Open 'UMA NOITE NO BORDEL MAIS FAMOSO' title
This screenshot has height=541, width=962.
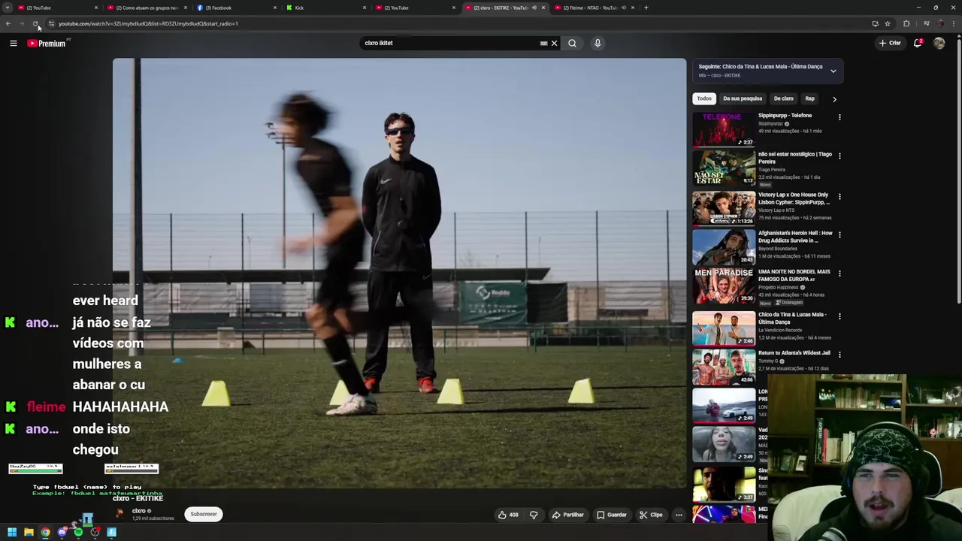click(794, 275)
